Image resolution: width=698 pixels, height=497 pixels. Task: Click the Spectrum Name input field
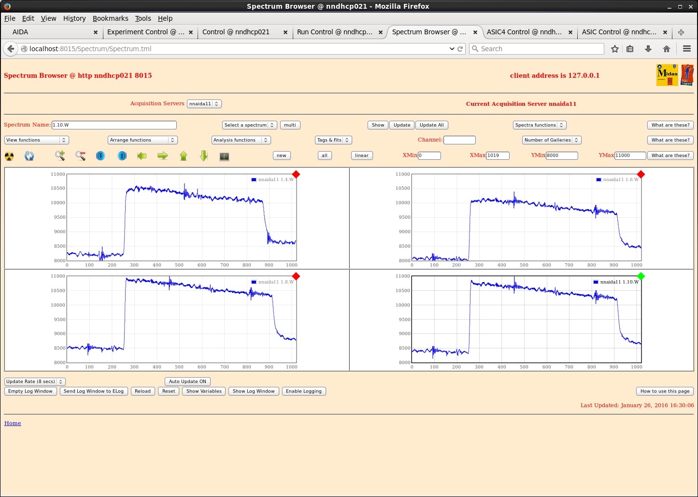pos(114,125)
